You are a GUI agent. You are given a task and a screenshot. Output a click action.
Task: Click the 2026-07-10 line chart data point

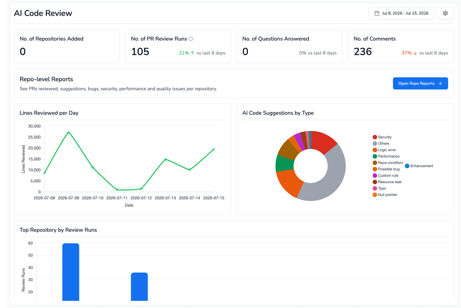[x=93, y=167]
